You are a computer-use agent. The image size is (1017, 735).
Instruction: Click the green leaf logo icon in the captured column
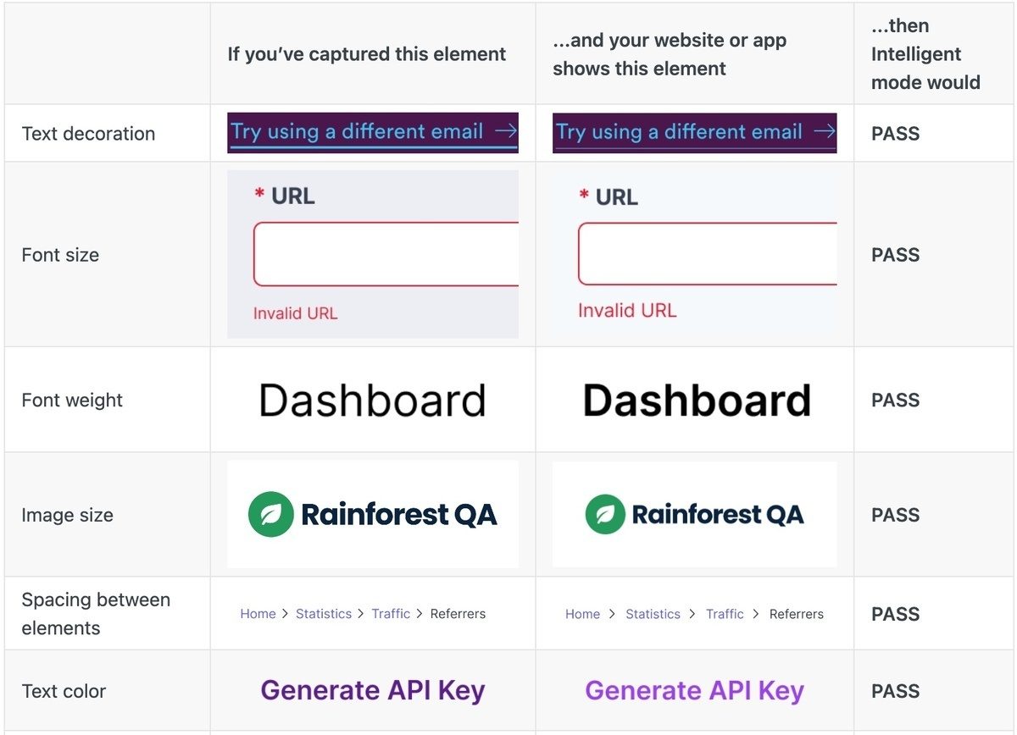tap(270, 514)
